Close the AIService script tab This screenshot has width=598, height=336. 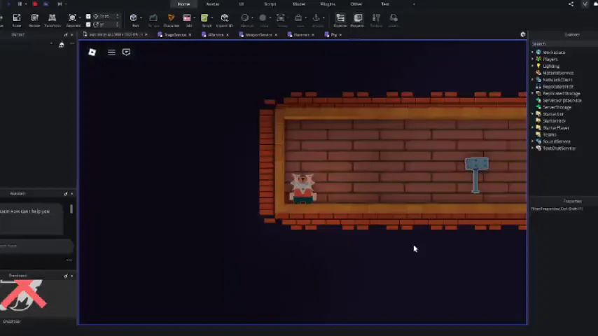coord(228,35)
